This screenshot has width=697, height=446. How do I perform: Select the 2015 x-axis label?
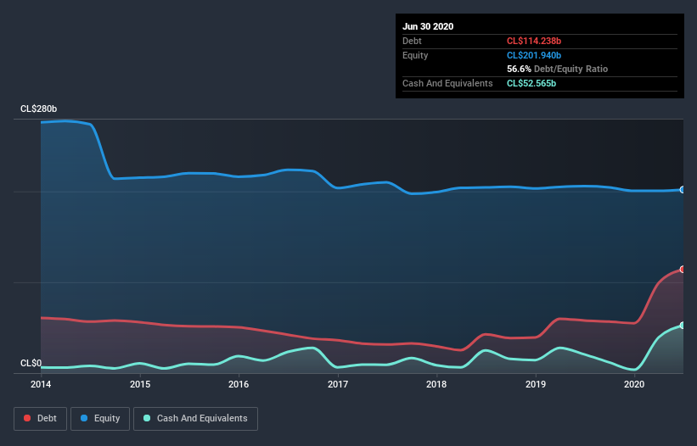140,384
